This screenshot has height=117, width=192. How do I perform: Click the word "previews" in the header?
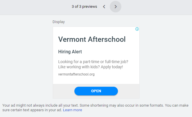coord(89,7)
